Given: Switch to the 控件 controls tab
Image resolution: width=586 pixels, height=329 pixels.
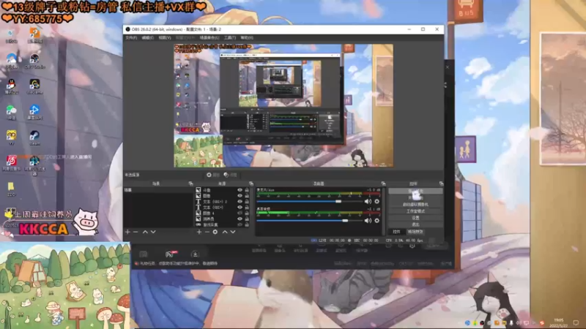Looking at the screenshot, I should point(396,232).
